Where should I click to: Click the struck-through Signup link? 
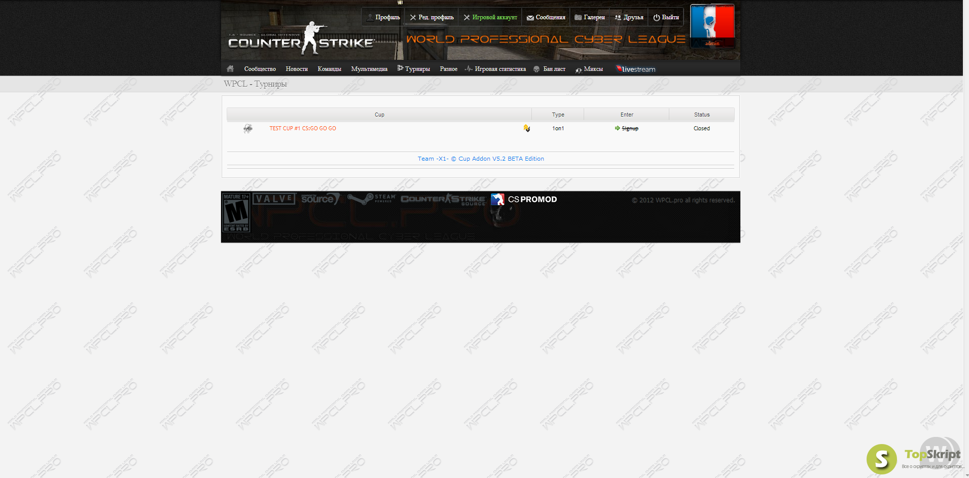click(630, 129)
